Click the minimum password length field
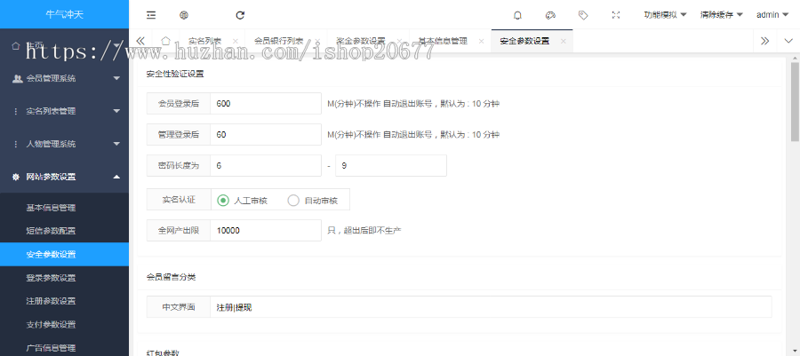 point(266,166)
